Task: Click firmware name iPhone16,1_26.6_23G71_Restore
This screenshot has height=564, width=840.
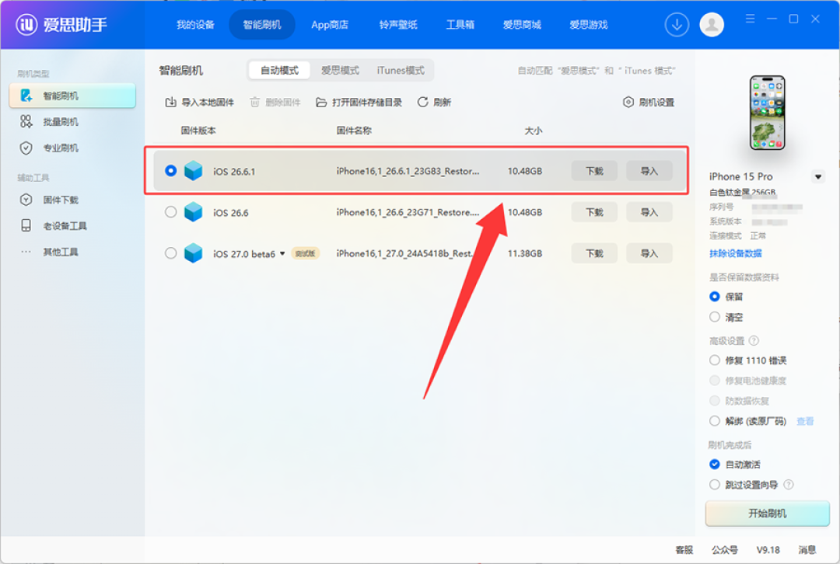Action: pos(408,212)
